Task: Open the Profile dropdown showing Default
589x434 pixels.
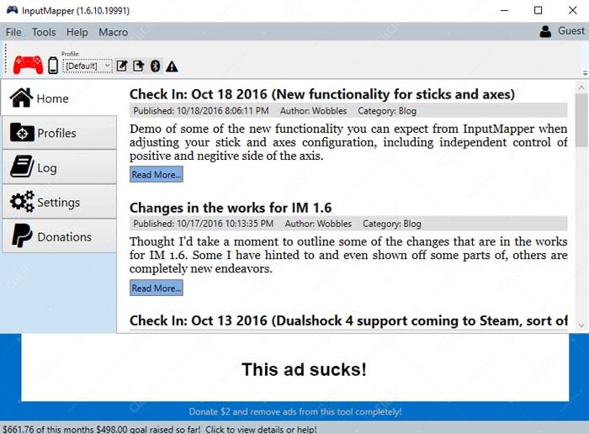Action: (x=88, y=66)
